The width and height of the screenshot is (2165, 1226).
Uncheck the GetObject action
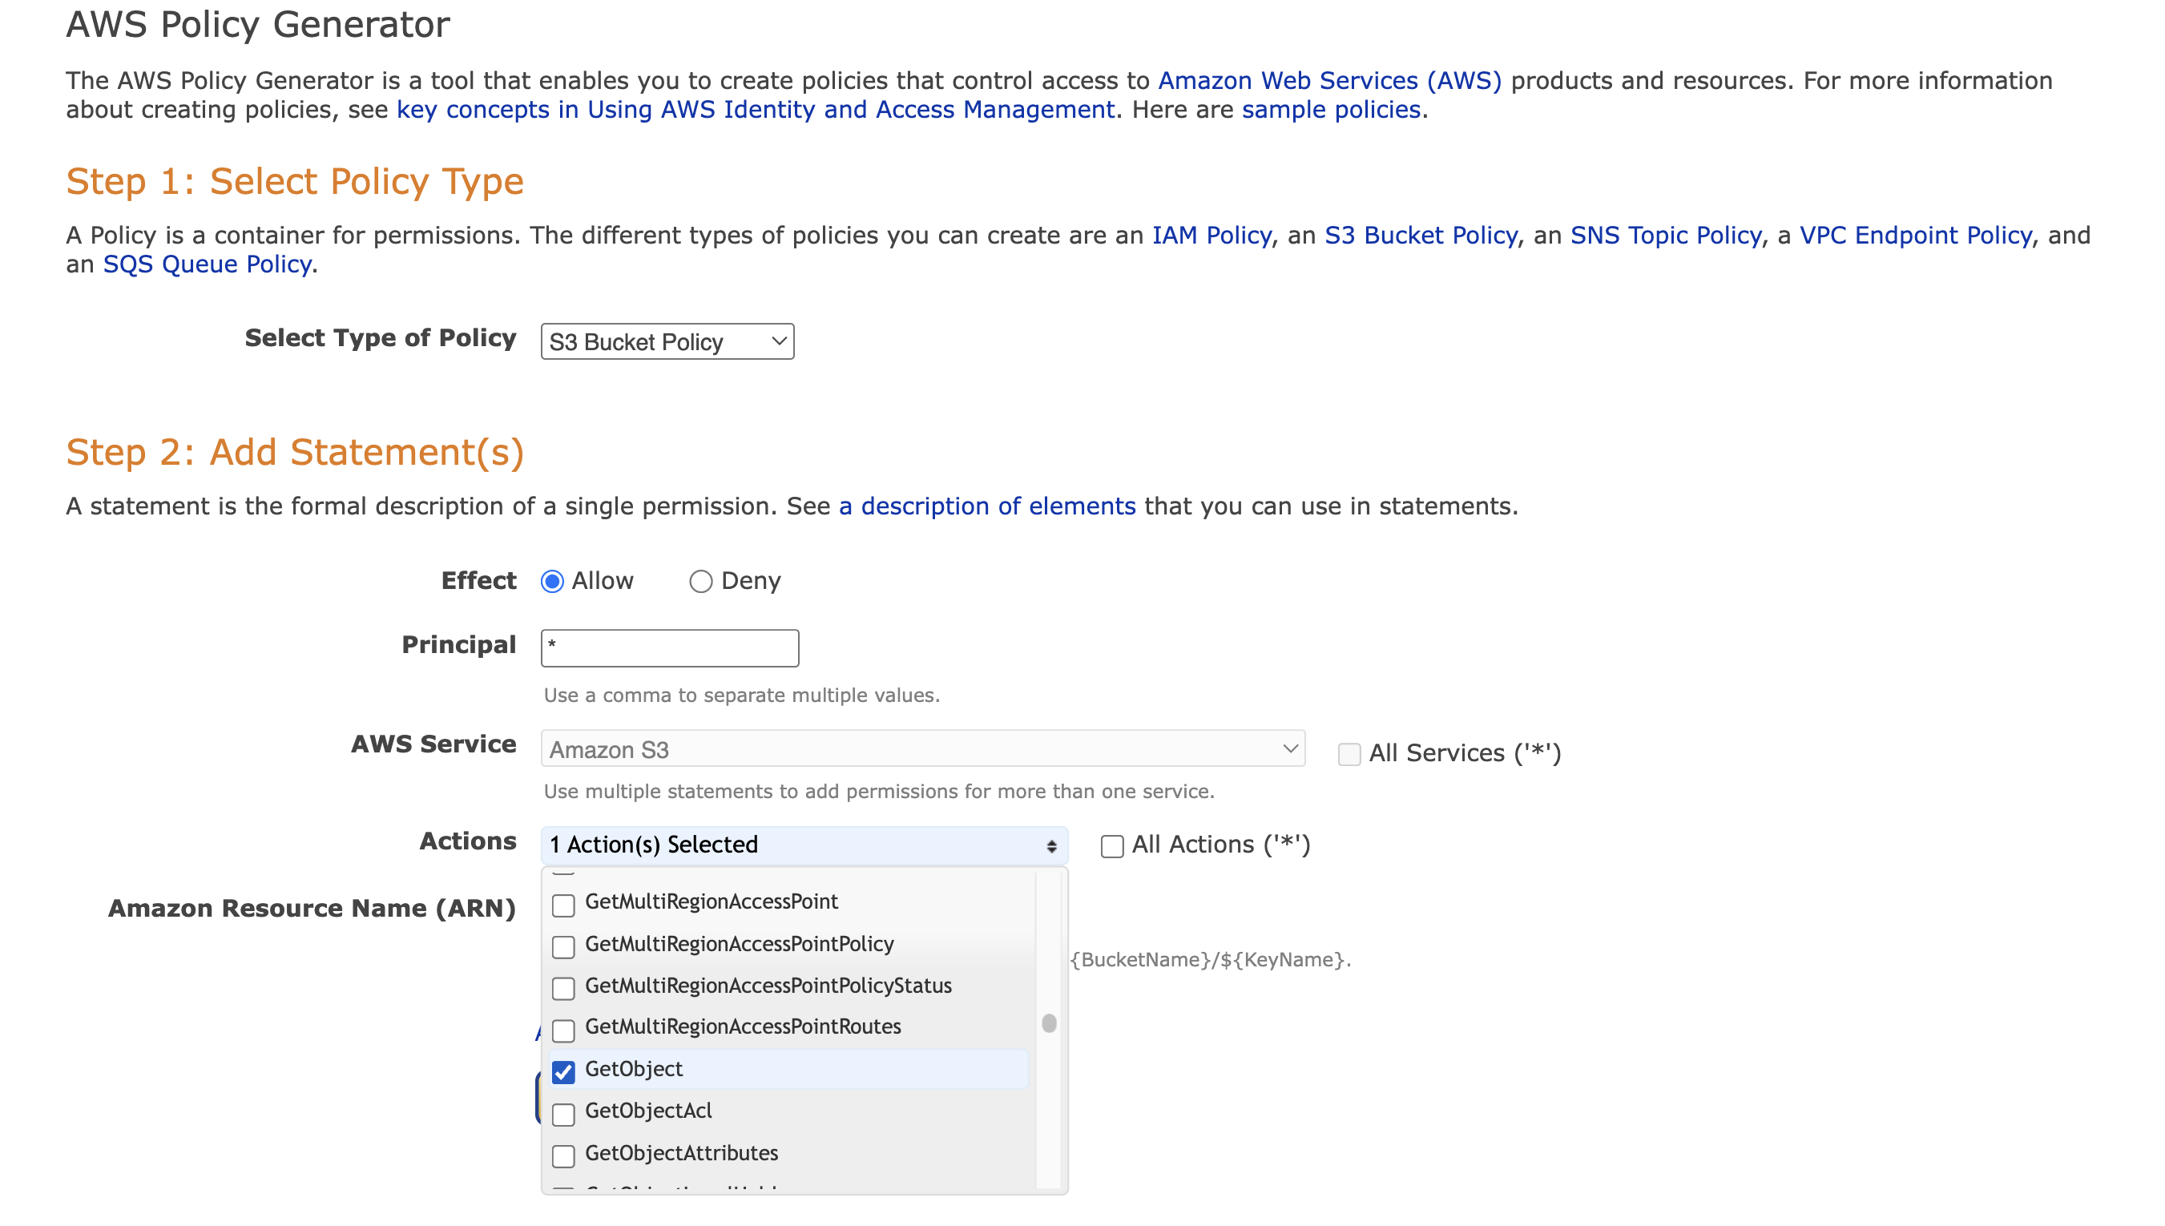[564, 1071]
